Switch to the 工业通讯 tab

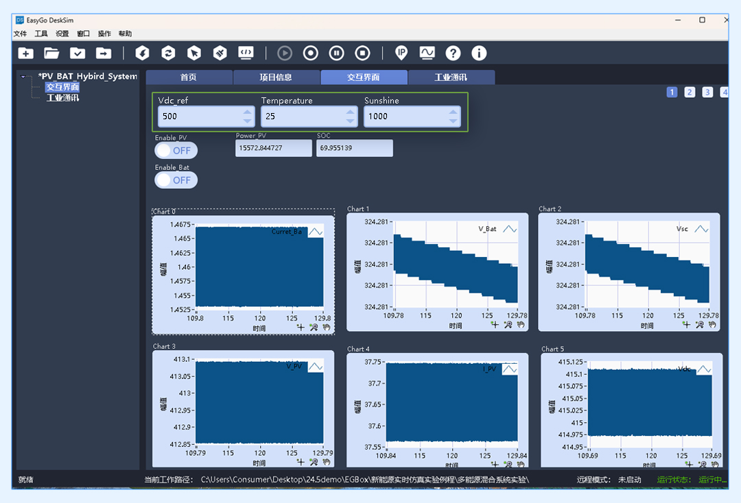click(451, 77)
